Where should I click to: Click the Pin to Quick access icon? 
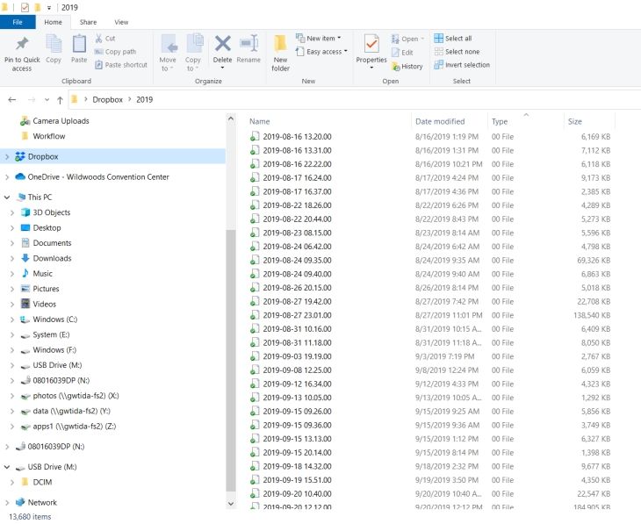22,45
